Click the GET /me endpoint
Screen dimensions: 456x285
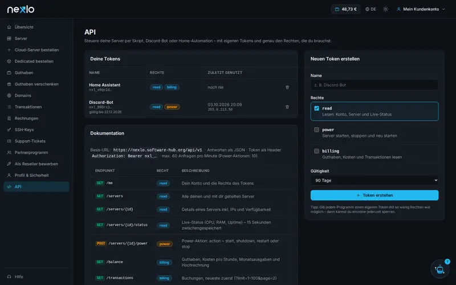point(104,183)
